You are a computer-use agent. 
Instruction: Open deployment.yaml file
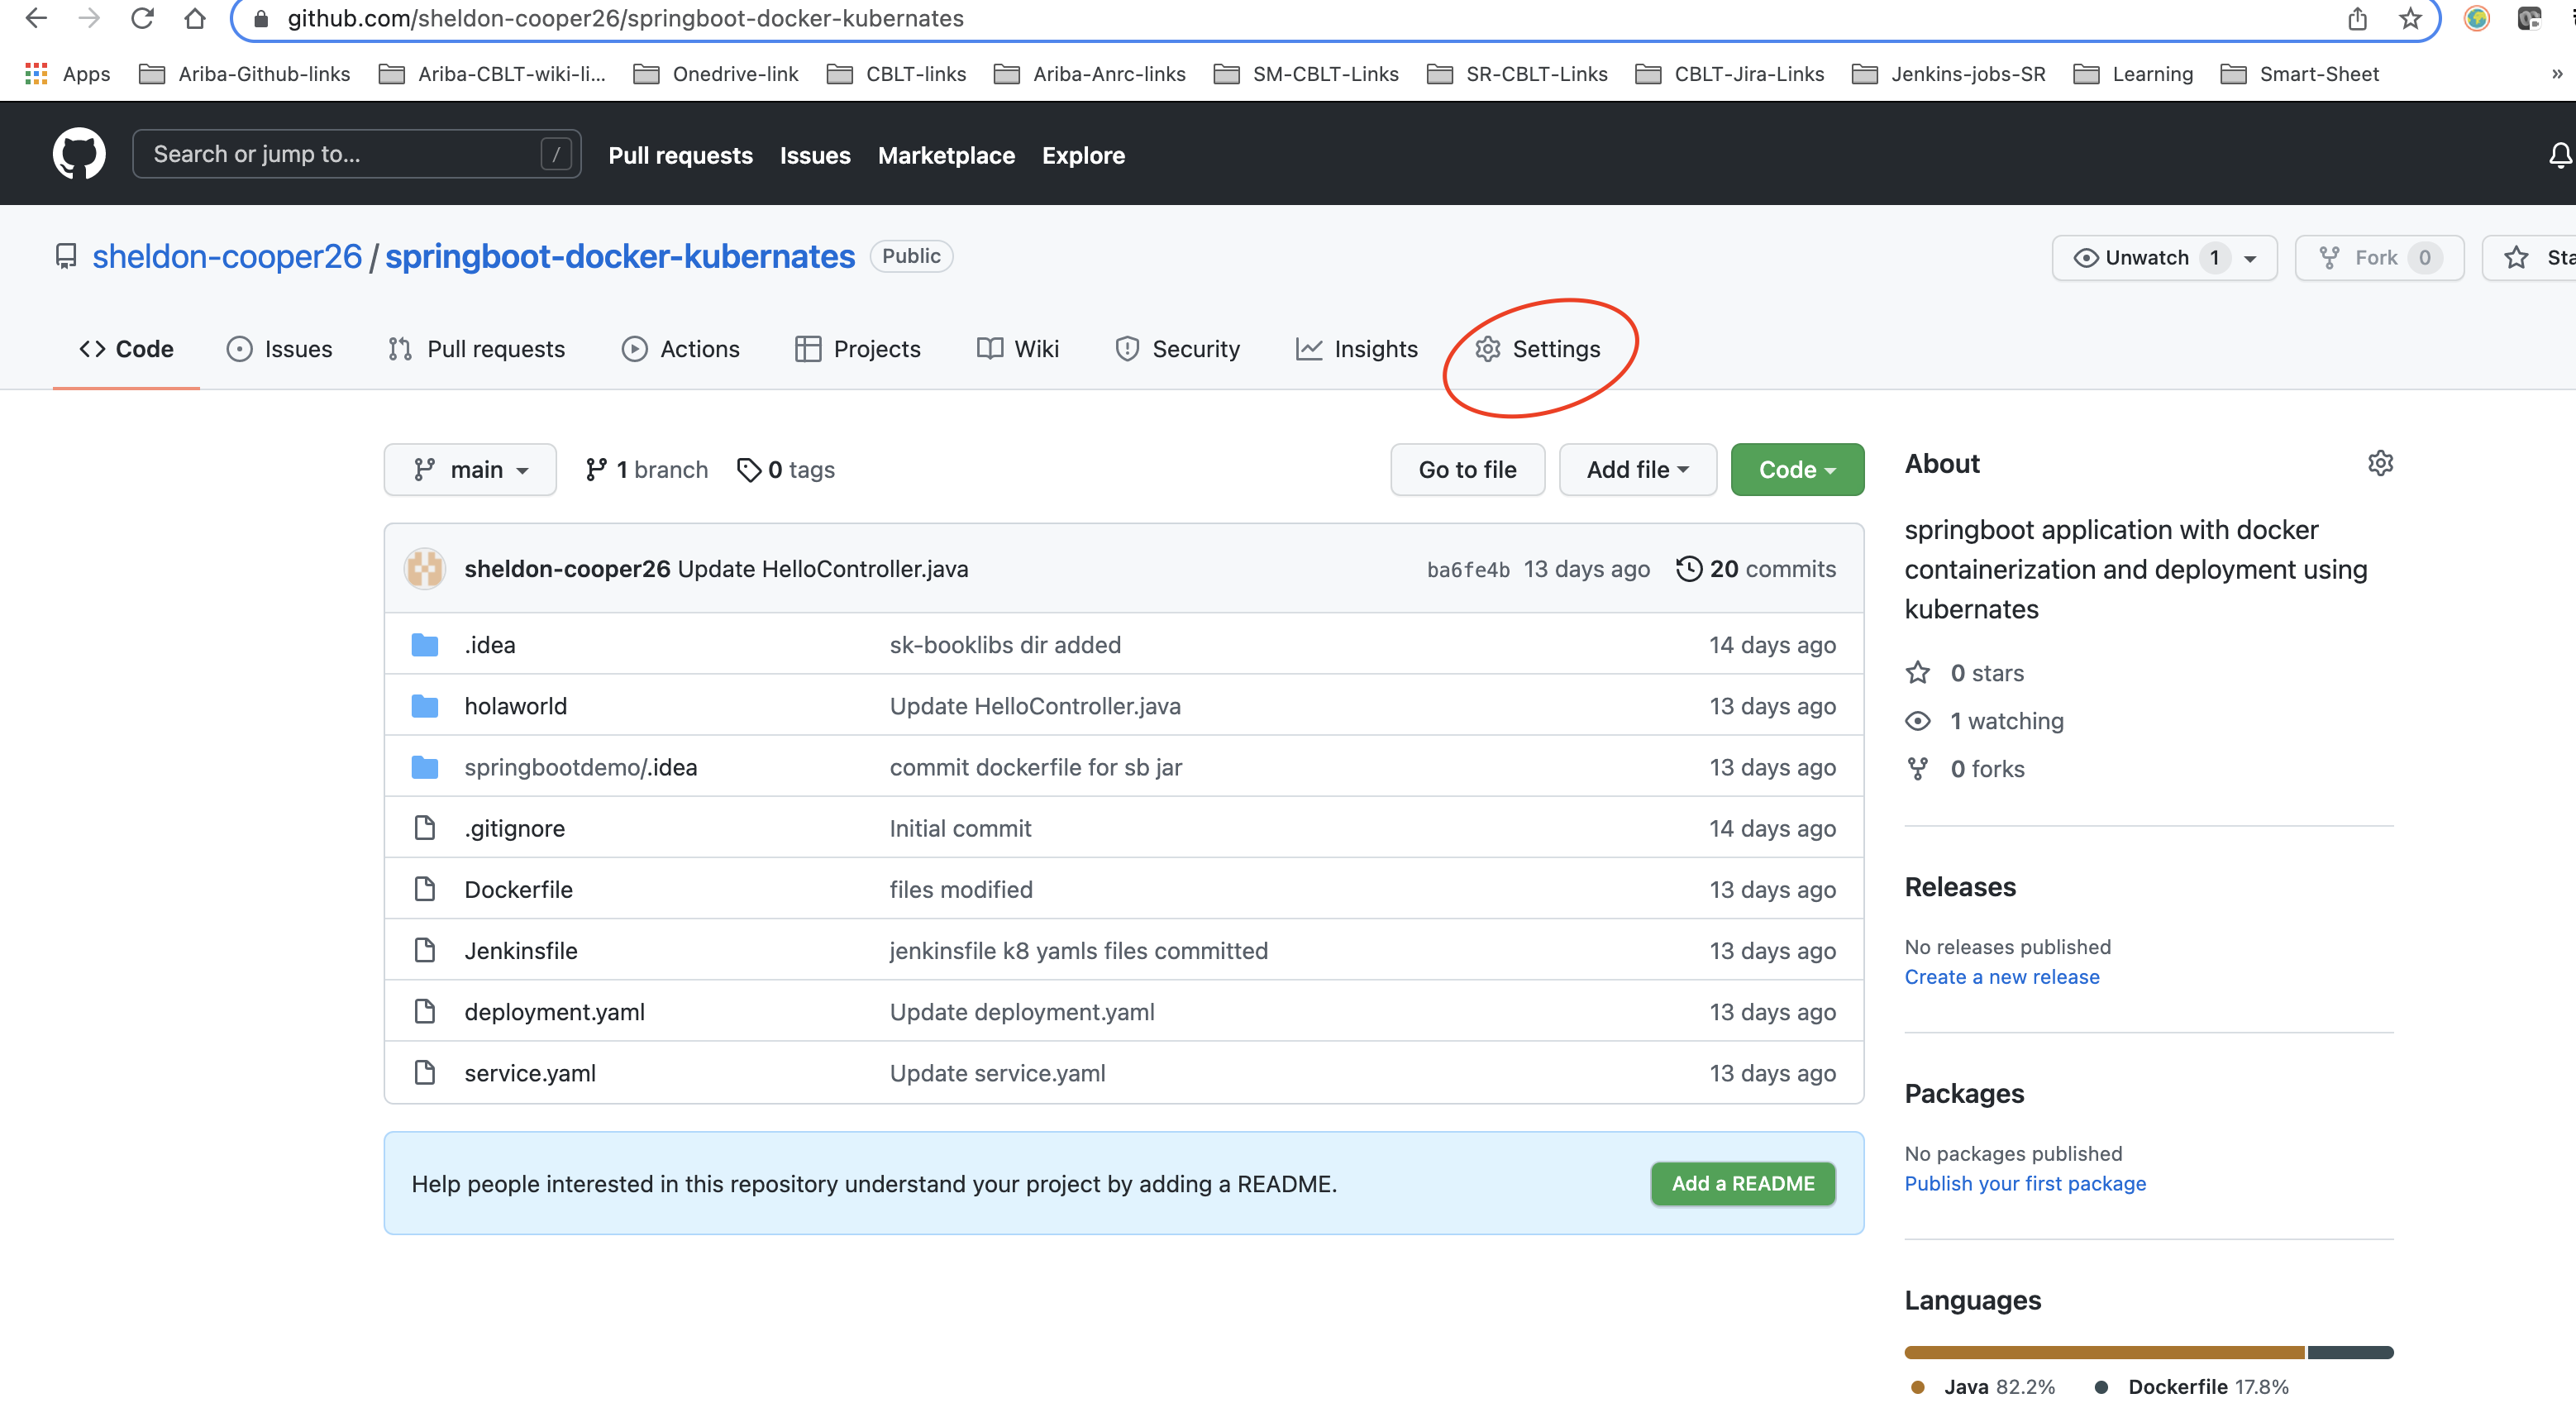click(554, 1011)
